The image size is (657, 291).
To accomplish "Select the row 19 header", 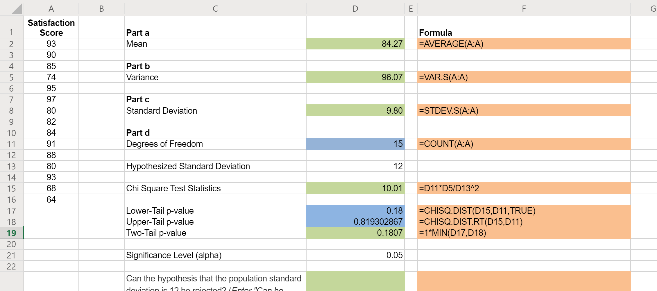I will [12, 233].
